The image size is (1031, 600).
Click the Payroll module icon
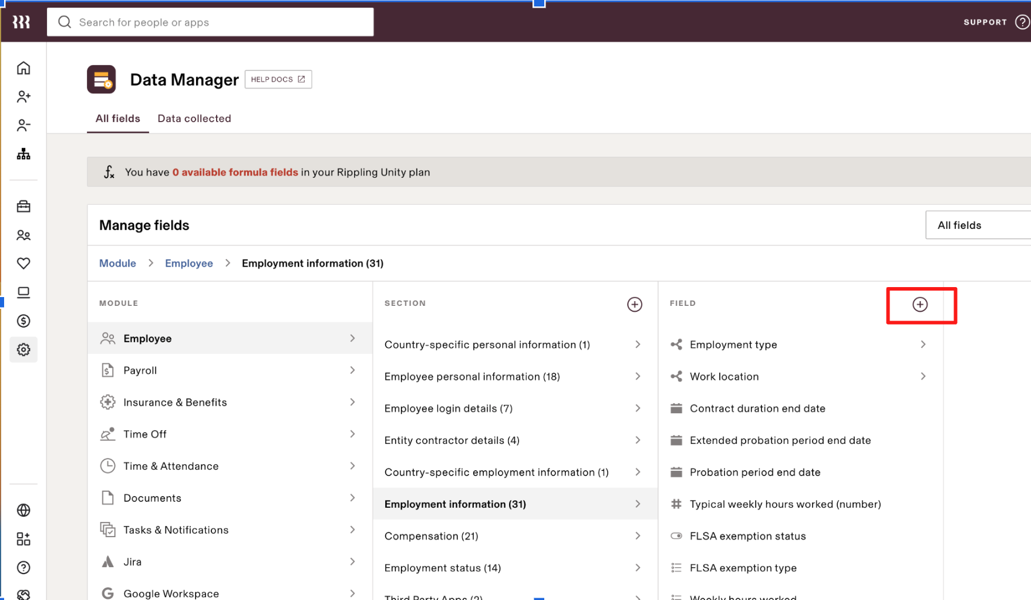[x=107, y=370]
